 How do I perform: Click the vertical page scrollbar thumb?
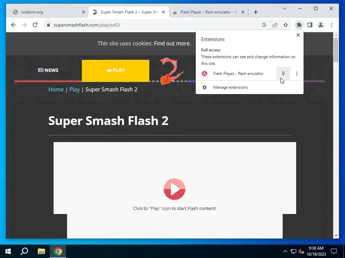pos(336,50)
